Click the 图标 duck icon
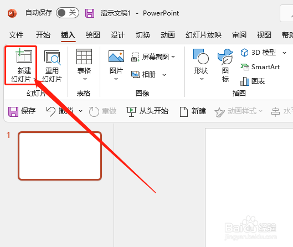Screen dimensions: 293x247 point(225,57)
